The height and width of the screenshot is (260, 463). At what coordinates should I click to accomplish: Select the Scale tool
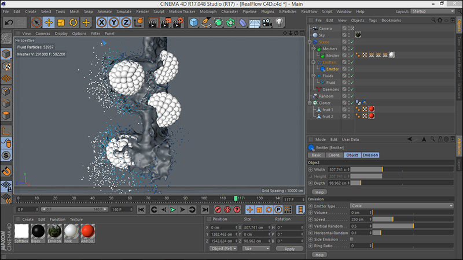tap(61, 23)
